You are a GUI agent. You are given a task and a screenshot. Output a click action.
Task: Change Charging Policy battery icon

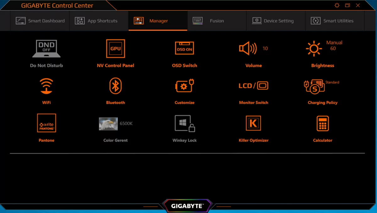point(314,86)
